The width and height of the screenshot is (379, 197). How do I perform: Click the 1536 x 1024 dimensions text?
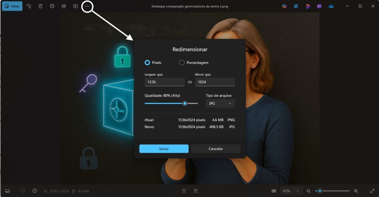(x=59, y=191)
